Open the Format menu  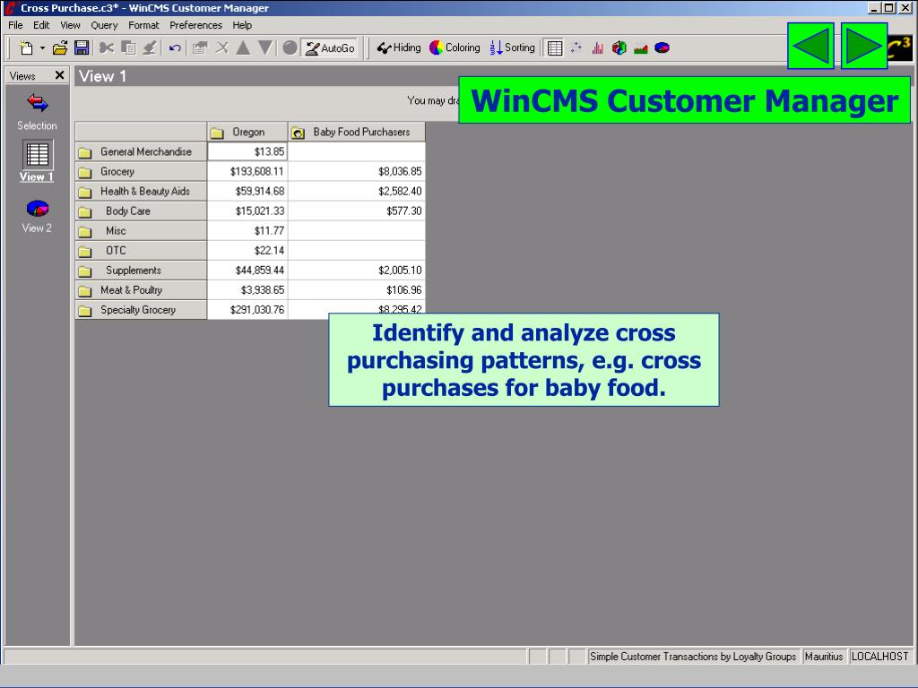pyautogui.click(x=143, y=25)
